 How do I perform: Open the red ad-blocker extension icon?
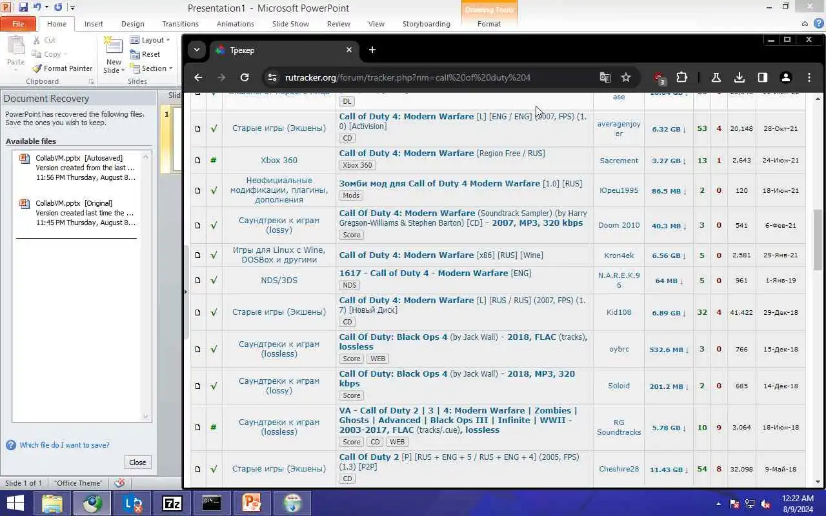(x=659, y=77)
